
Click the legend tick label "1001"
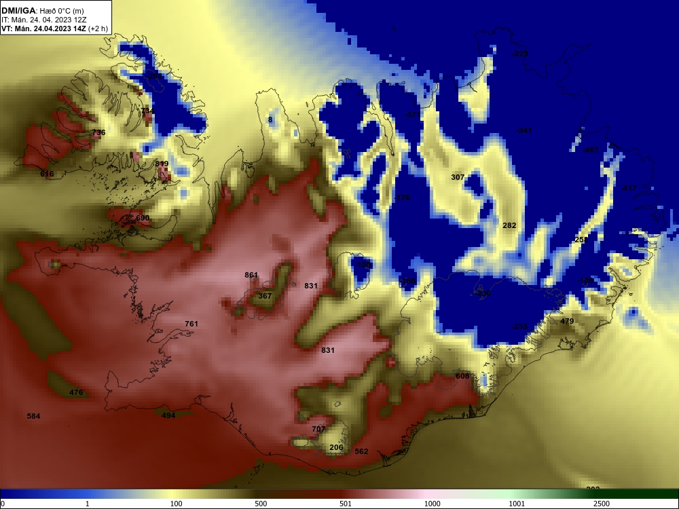coord(517,504)
